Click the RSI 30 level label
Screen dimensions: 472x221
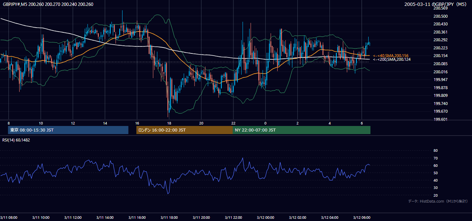[x=435, y=188]
